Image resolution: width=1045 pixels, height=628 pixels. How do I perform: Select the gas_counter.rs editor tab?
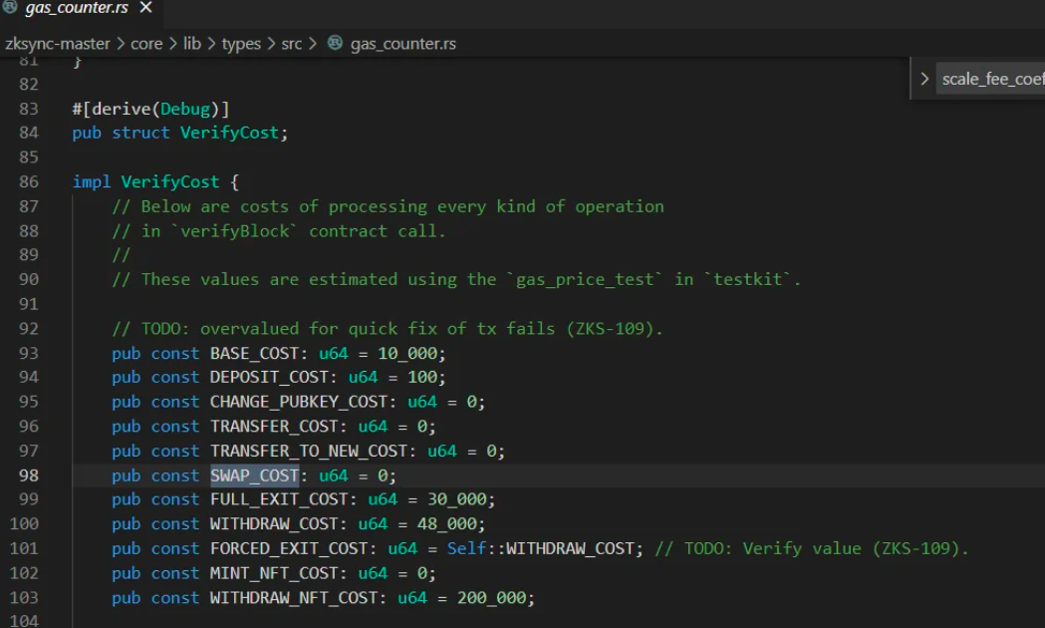[x=79, y=8]
